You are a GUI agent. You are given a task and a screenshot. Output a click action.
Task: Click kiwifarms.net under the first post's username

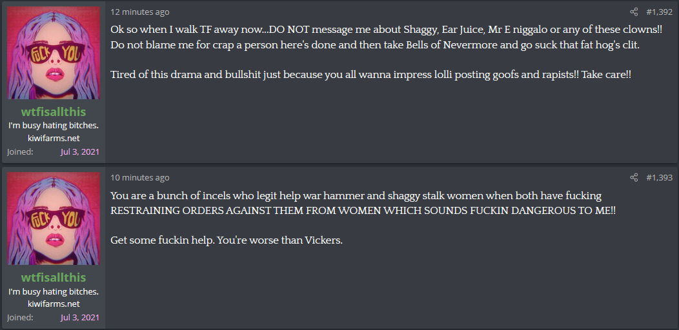tap(54, 139)
